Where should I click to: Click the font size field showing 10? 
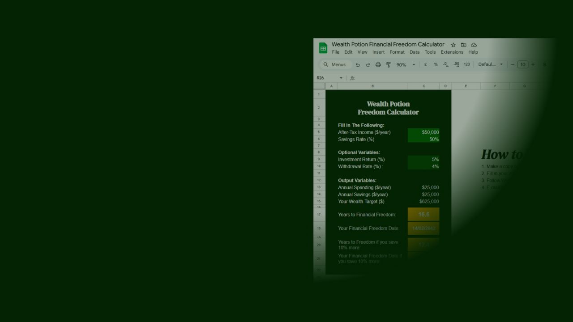522,64
